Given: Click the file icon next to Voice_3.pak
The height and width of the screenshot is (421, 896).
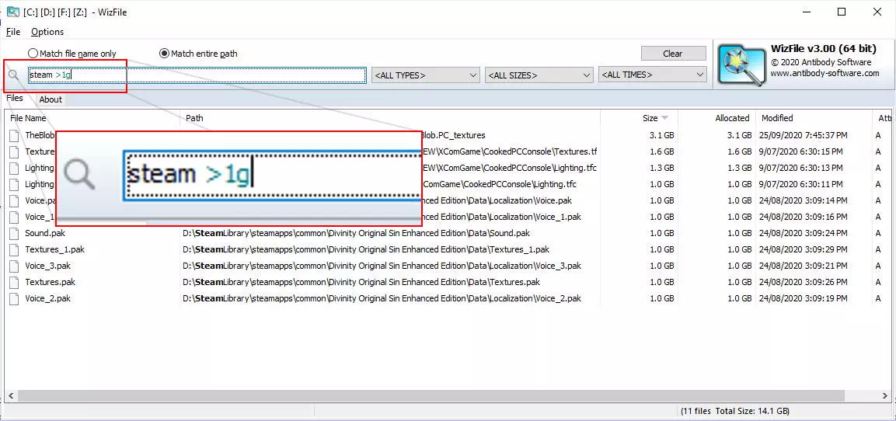Looking at the screenshot, I should [14, 266].
